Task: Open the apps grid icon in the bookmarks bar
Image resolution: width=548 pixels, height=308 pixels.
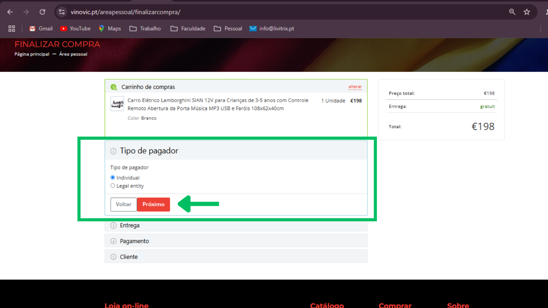Action: point(12,29)
